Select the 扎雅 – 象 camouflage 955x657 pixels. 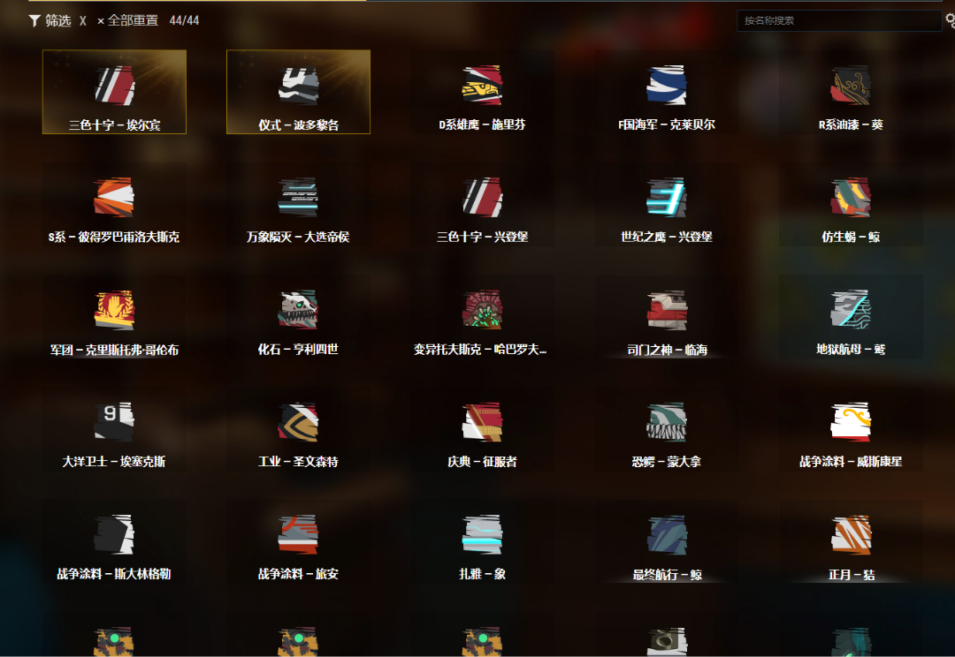[x=483, y=542]
